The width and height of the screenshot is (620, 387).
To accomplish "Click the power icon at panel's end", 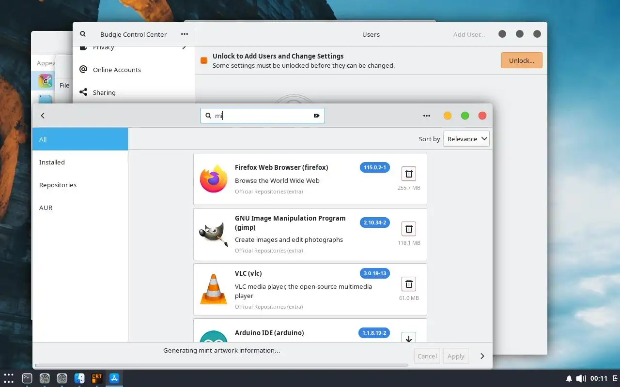I will 616,378.
